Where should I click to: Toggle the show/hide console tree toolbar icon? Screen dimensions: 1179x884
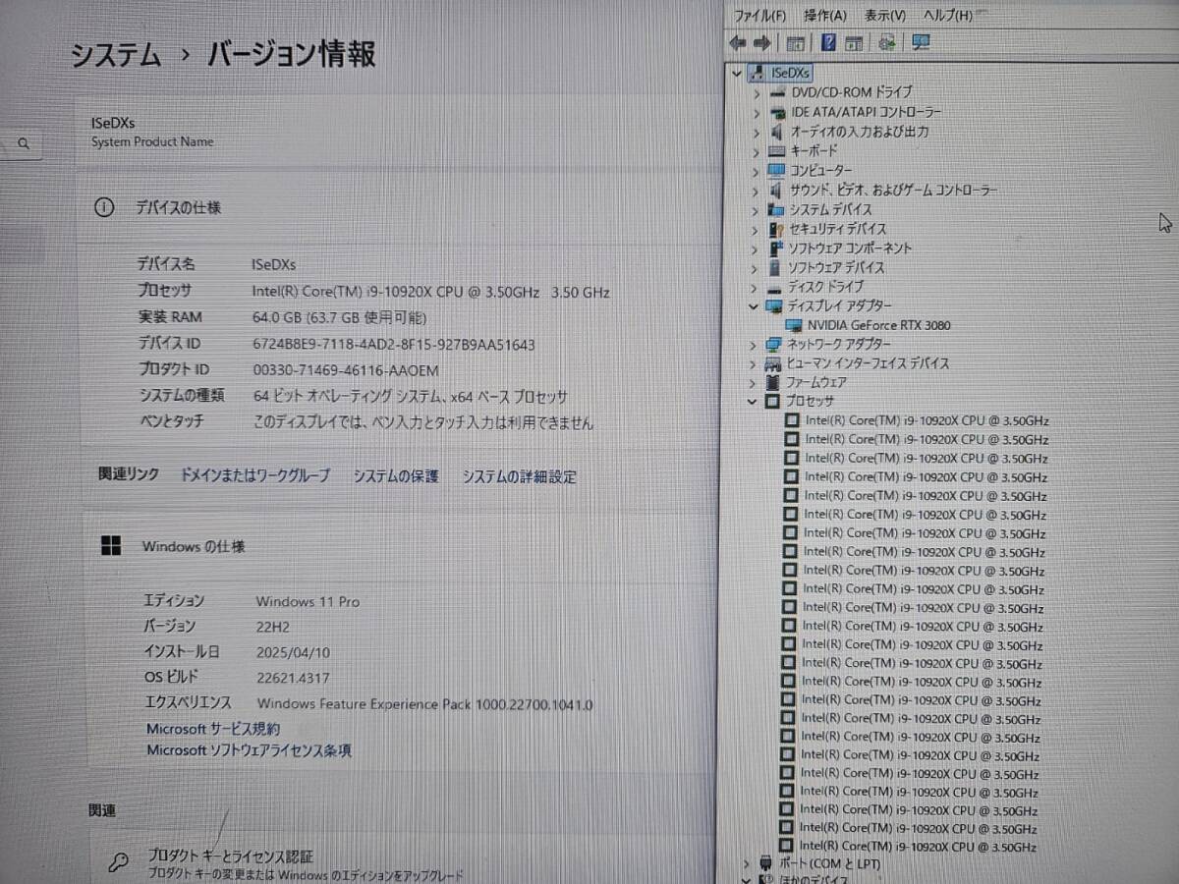(x=796, y=43)
